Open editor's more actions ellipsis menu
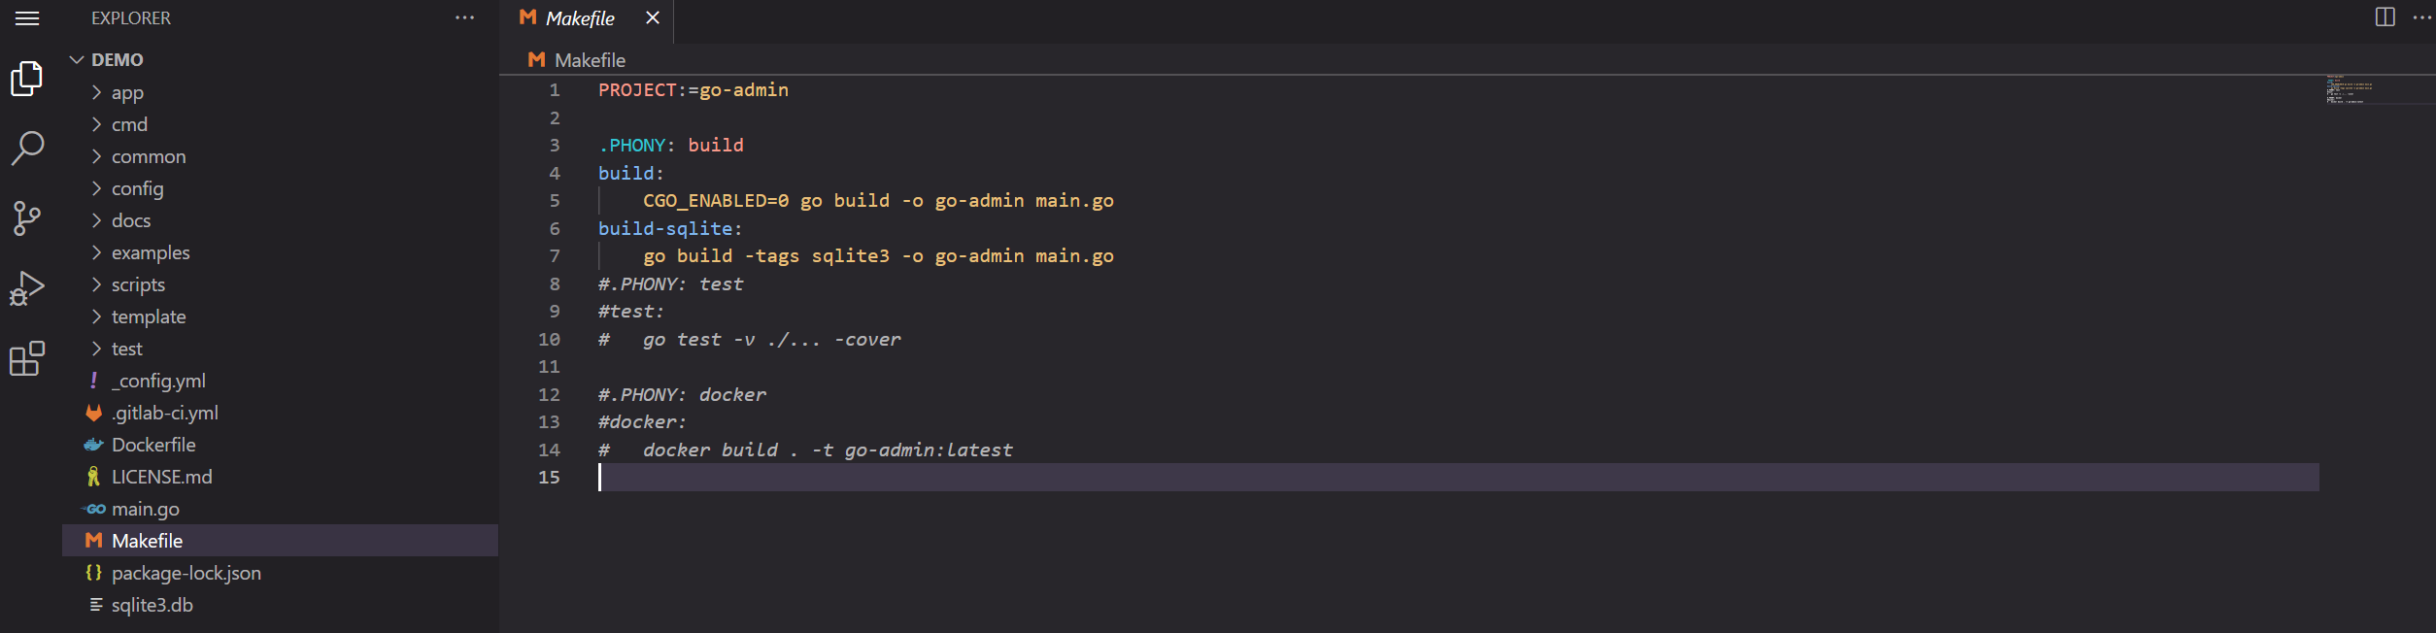Viewport: 2436px width, 633px height. (2421, 17)
